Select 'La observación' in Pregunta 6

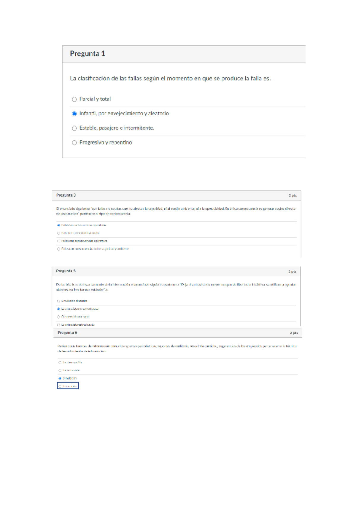click(60, 363)
